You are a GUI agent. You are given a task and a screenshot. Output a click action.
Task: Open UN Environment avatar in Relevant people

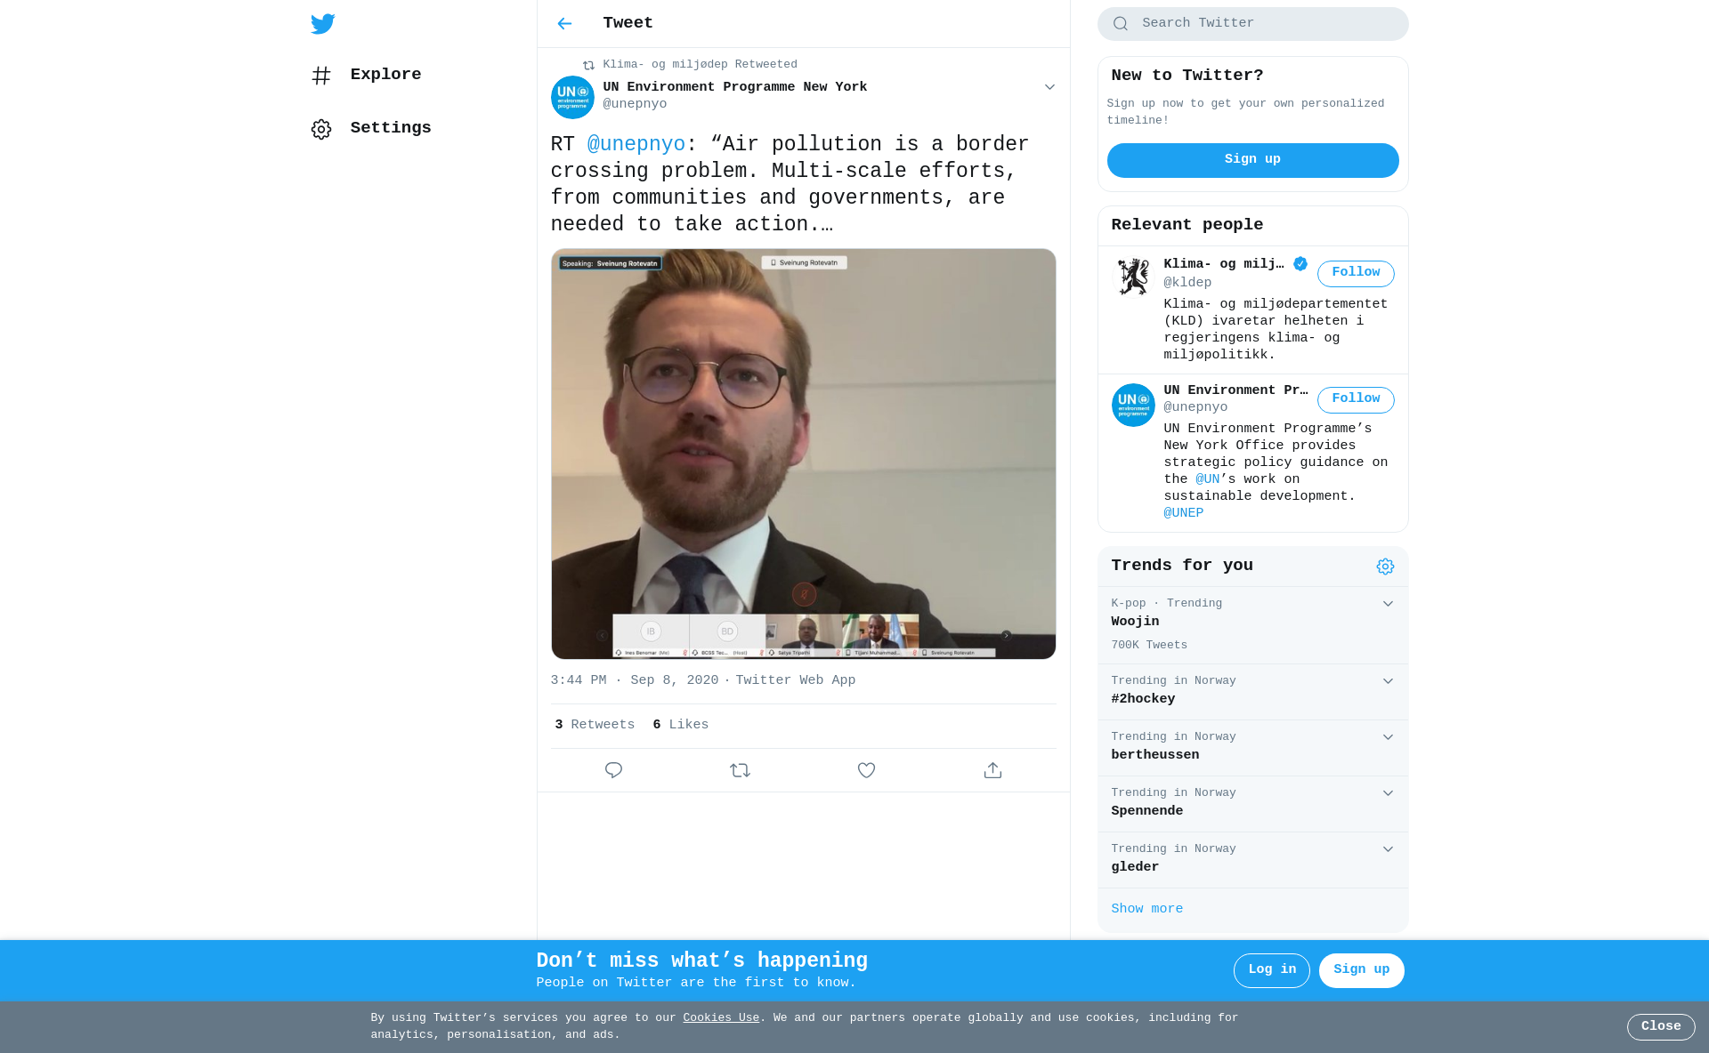pos(1133,405)
